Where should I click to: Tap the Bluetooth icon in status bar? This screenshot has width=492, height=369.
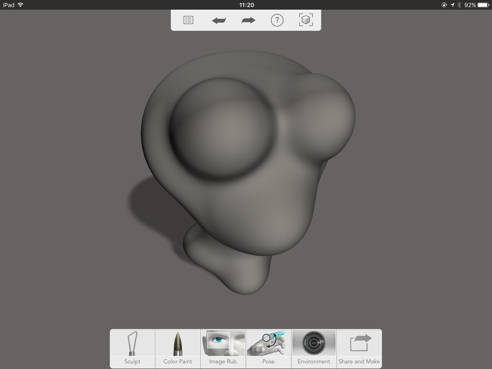459,5
